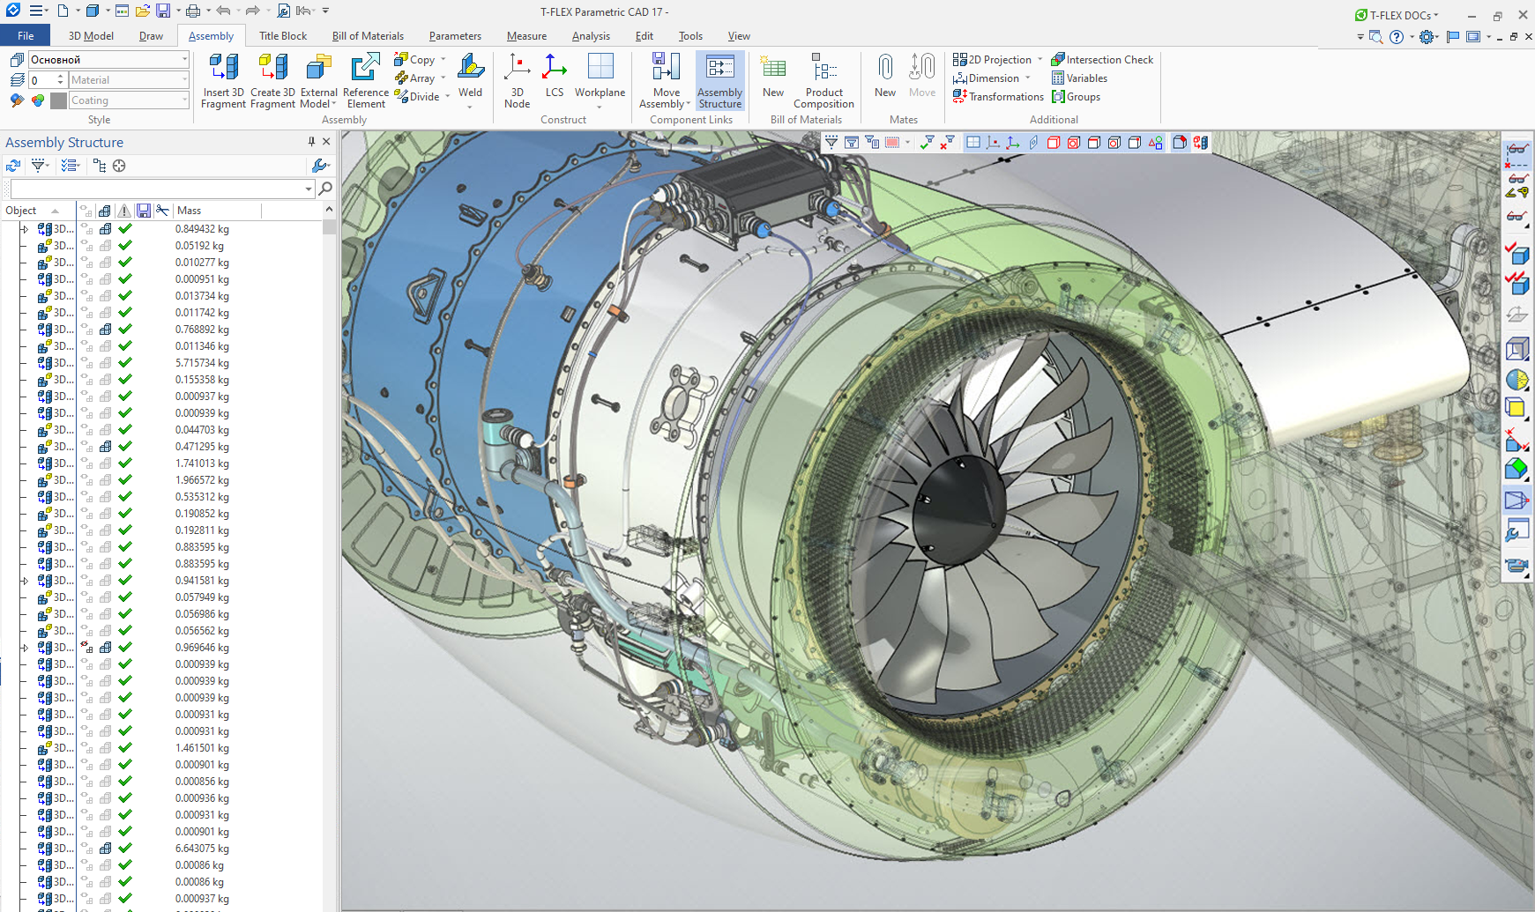
Task: Toggle the Assembly Structure window button
Action: click(719, 80)
